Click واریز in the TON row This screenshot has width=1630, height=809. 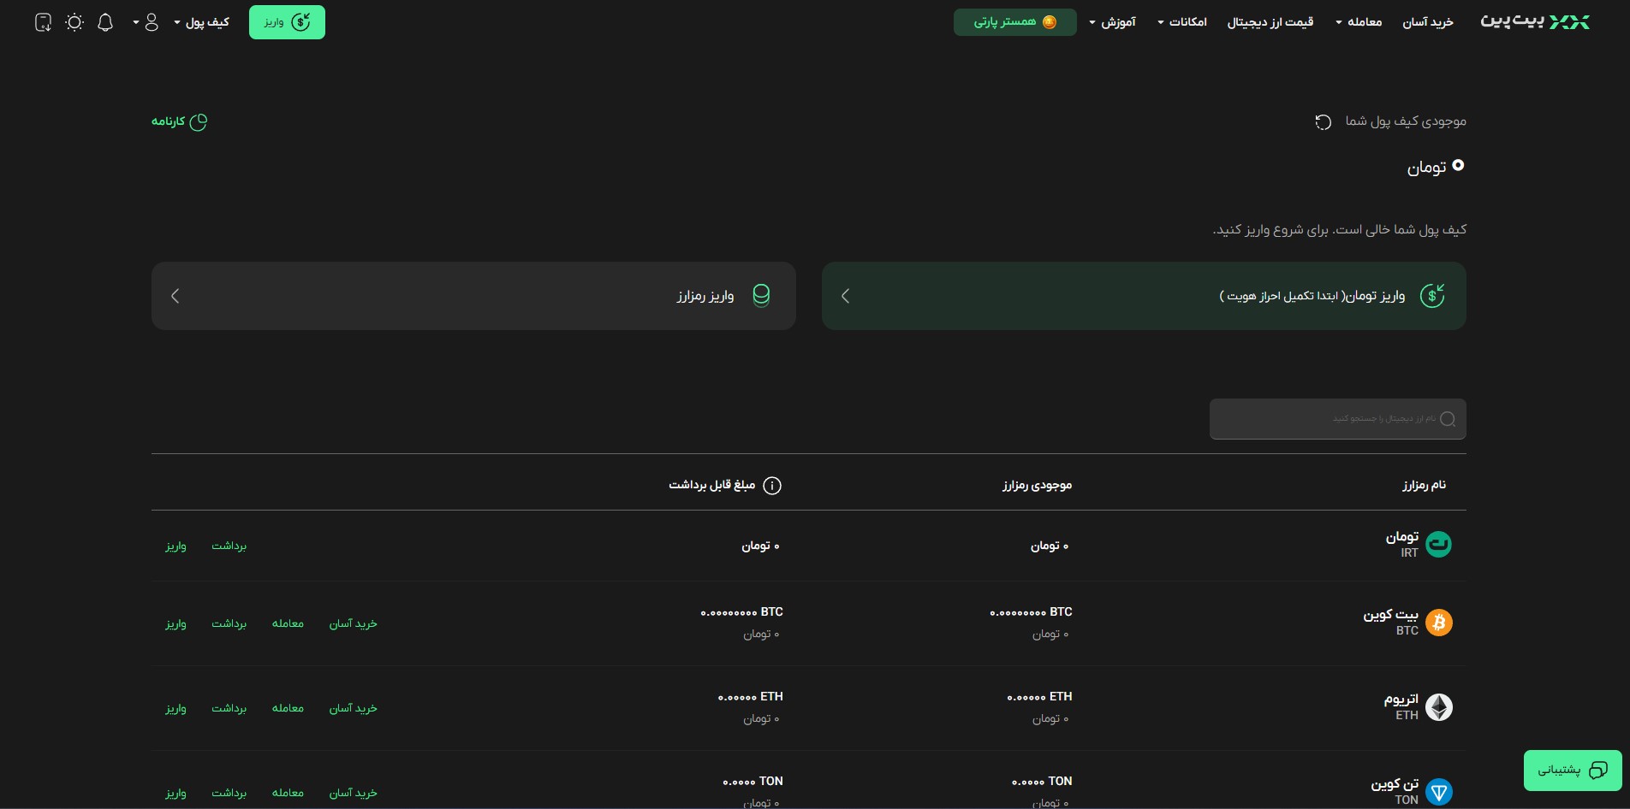(175, 793)
